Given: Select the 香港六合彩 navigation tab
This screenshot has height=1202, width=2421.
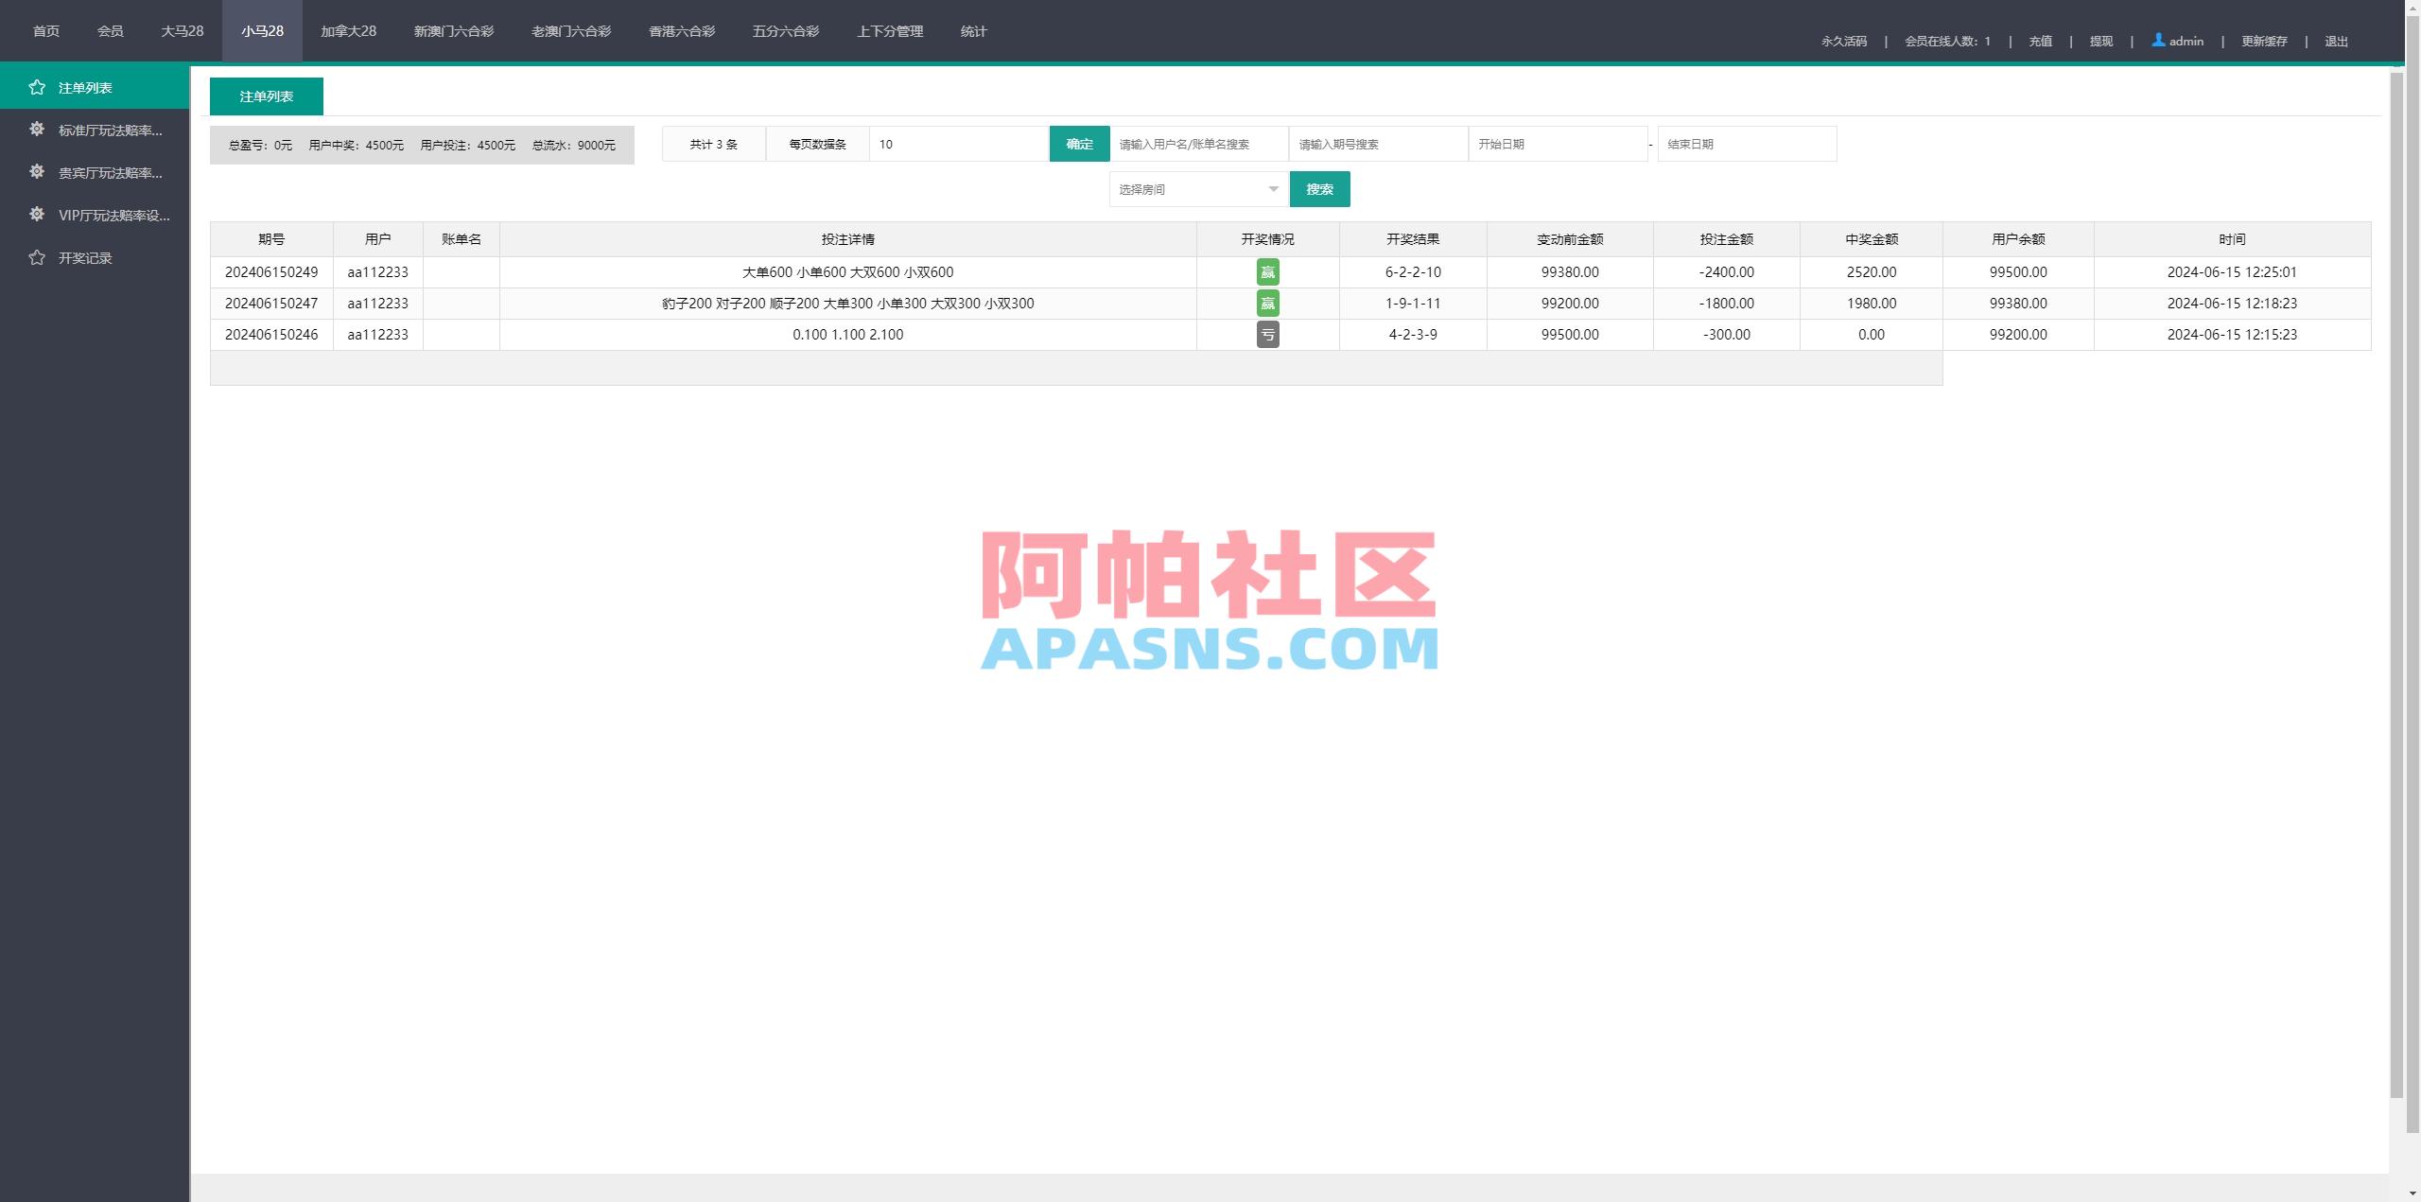Looking at the screenshot, I should pos(681,30).
